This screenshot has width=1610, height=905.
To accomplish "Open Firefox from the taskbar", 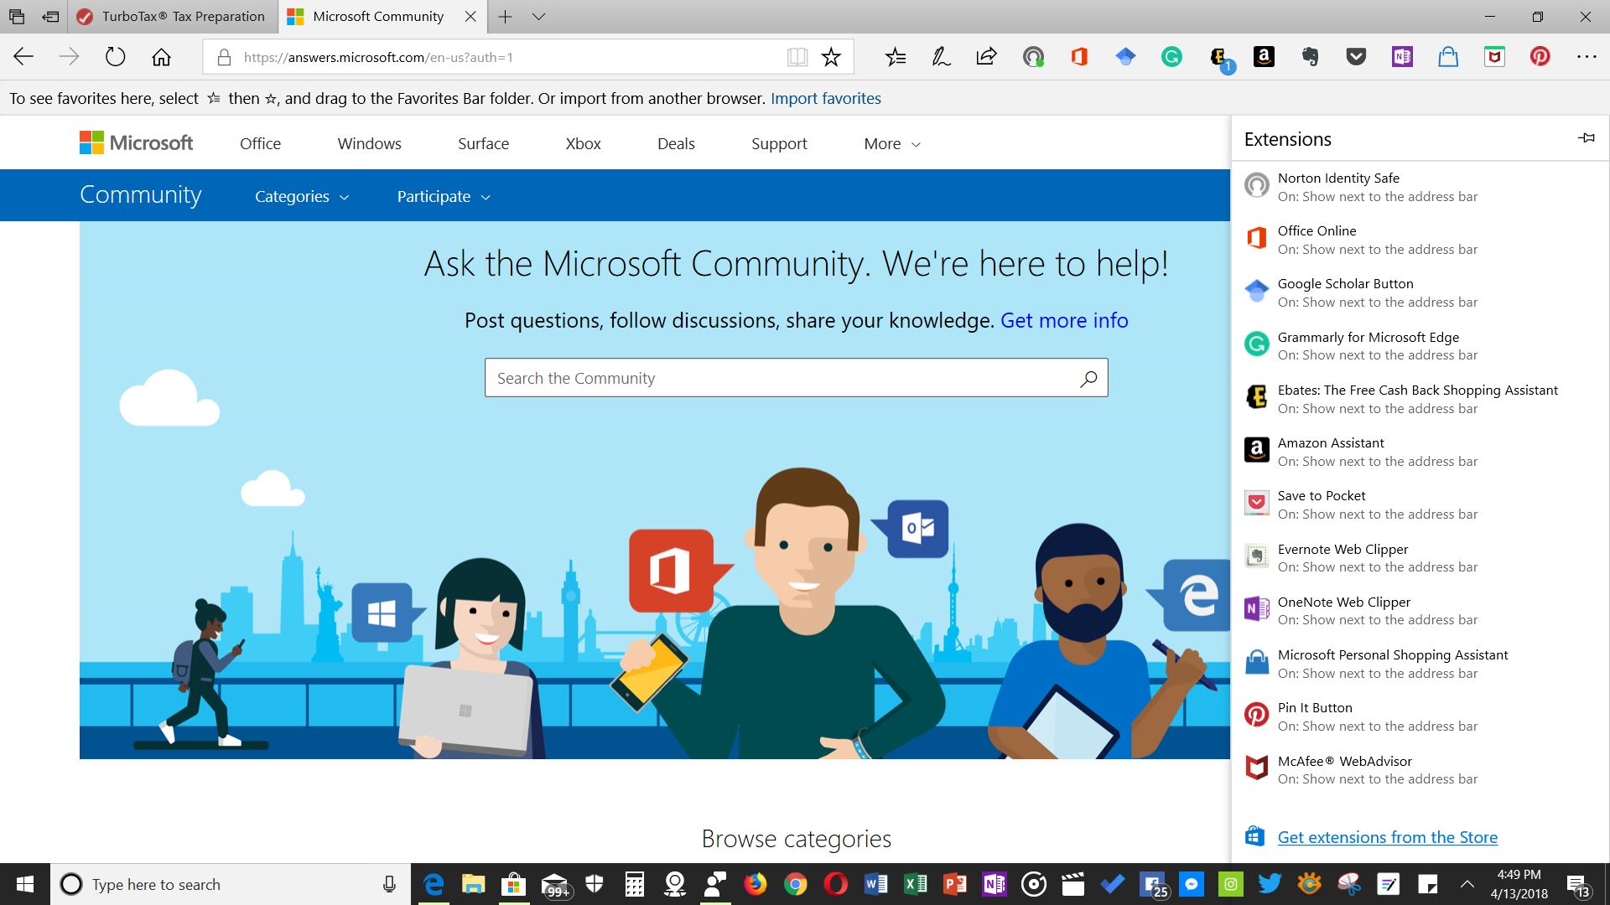I will 755,884.
